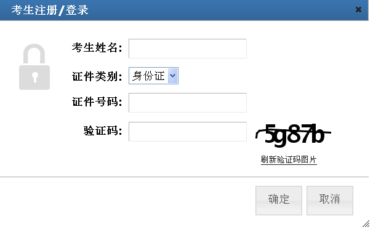Cancel with the 取消 button
373x232 pixels.
click(x=330, y=201)
